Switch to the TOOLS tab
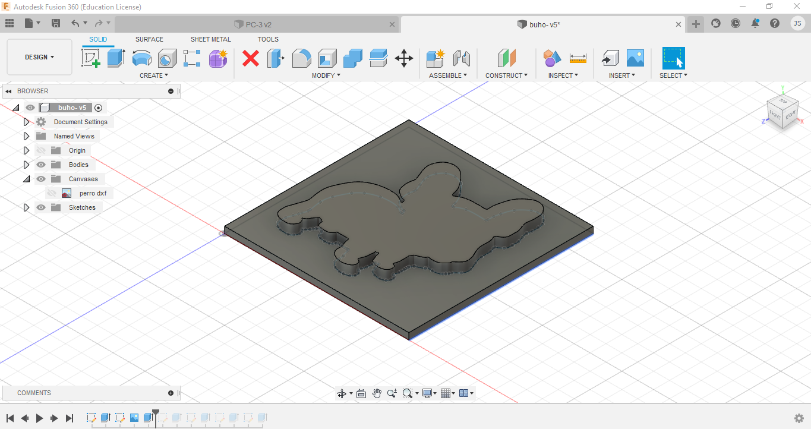 click(x=268, y=39)
